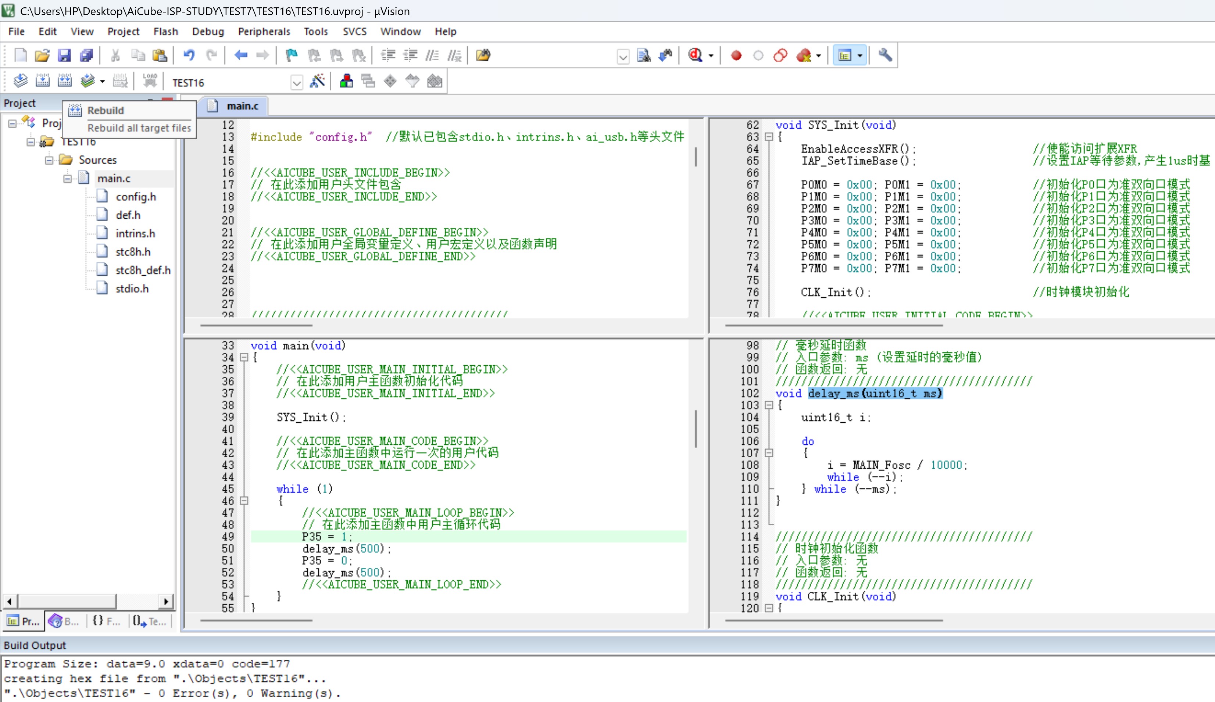
Task: Switch to the Templates tab in the project panel
Action: pos(150,622)
